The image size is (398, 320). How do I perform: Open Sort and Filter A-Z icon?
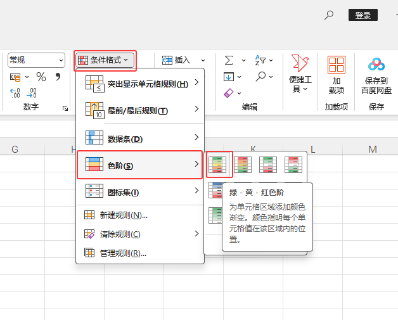260,60
